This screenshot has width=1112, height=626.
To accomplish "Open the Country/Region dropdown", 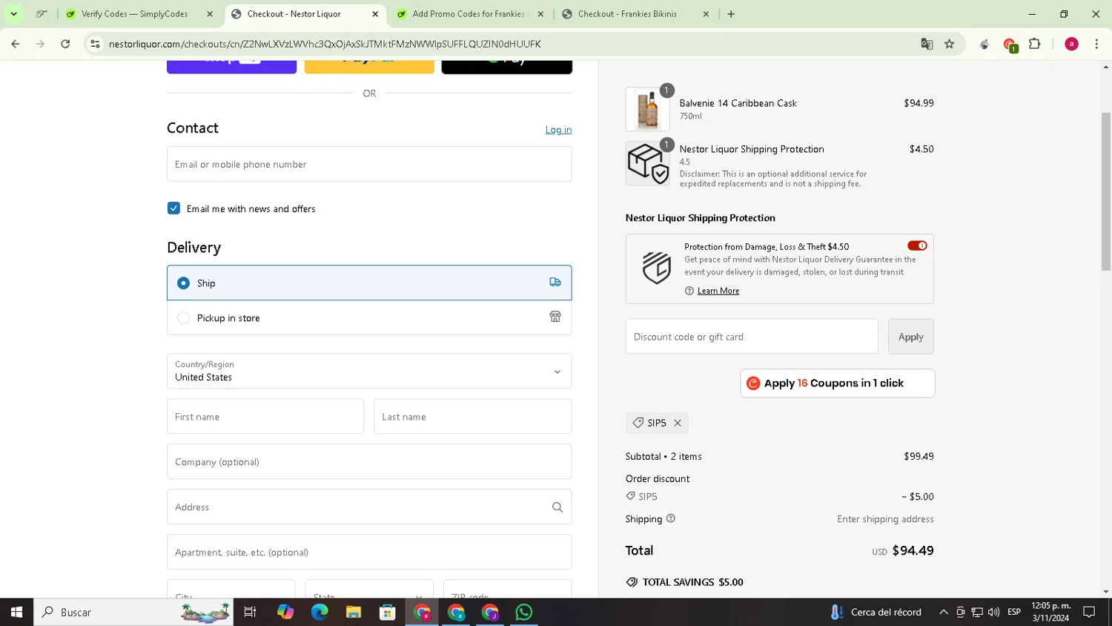I will click(x=369, y=371).
